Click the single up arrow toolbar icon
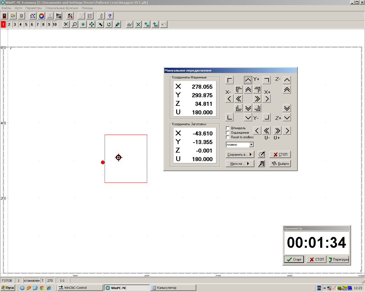Viewport: 365px width, 292px height. 83,25
